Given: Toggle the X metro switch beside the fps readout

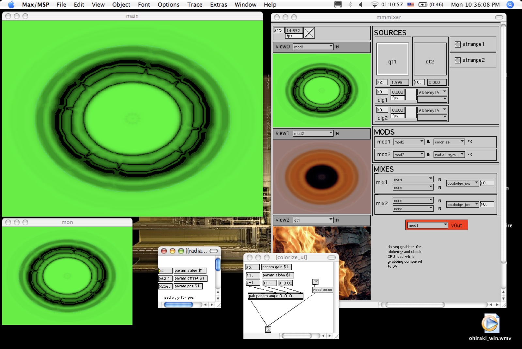Looking at the screenshot, I should (x=309, y=33).
